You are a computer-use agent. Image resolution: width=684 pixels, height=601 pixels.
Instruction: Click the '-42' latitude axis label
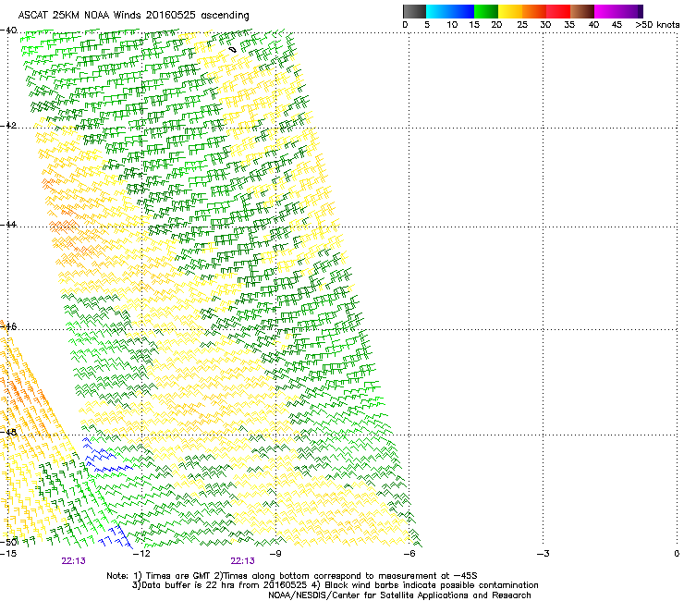point(8,125)
